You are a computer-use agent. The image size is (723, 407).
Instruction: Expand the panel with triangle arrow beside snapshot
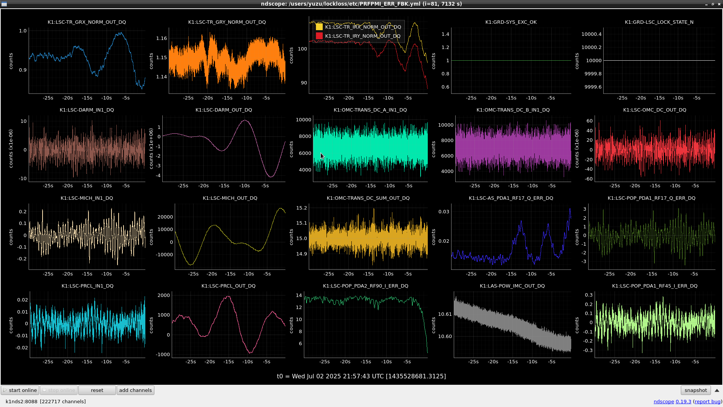[x=717, y=390]
